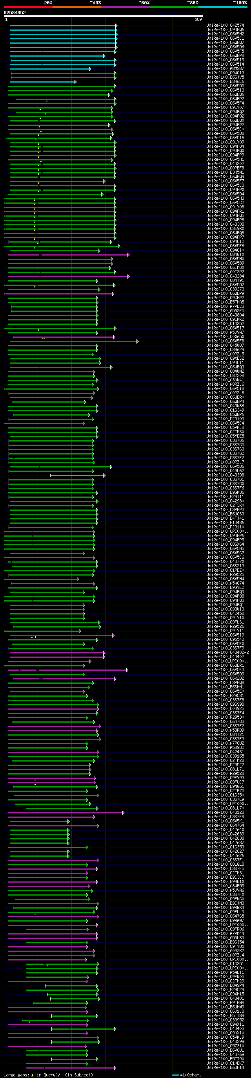251x1078 pixels.
Task: Select hit UniRef100_Q1PDZ0
Action: (x=226, y=570)
